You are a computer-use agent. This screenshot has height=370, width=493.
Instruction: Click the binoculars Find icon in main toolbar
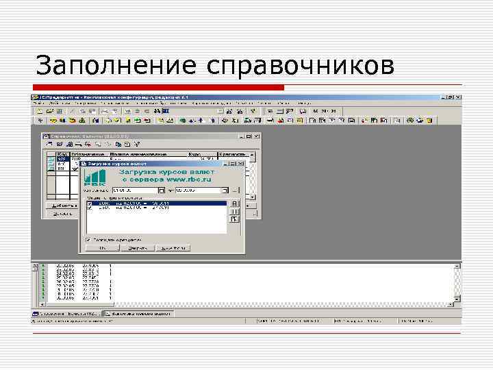pos(157,111)
